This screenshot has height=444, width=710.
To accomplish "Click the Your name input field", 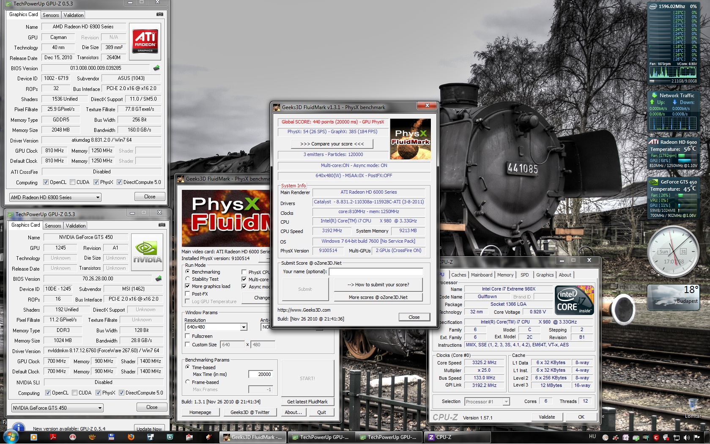I will pos(376,271).
